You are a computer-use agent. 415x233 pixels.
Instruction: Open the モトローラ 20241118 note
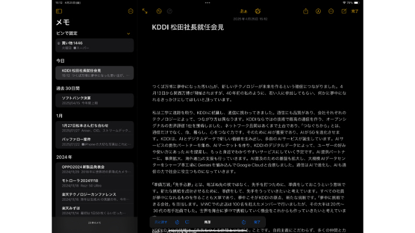94,183
